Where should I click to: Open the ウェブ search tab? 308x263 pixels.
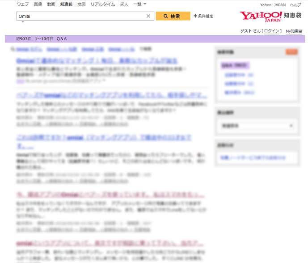23,4
